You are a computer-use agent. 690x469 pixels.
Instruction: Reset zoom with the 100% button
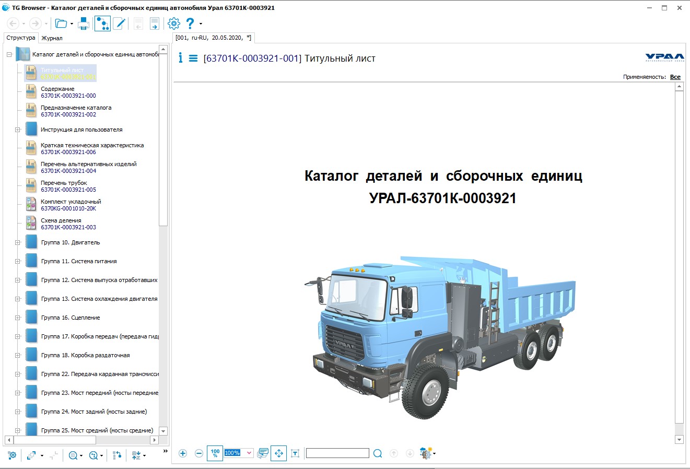click(215, 453)
